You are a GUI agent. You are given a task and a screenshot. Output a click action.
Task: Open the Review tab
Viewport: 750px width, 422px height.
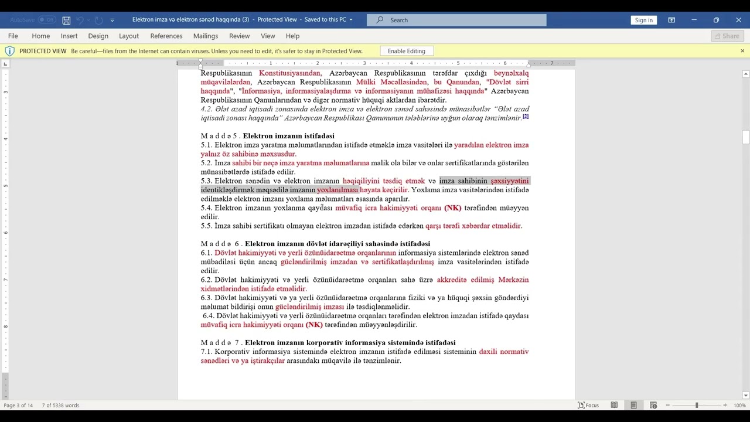(x=239, y=36)
